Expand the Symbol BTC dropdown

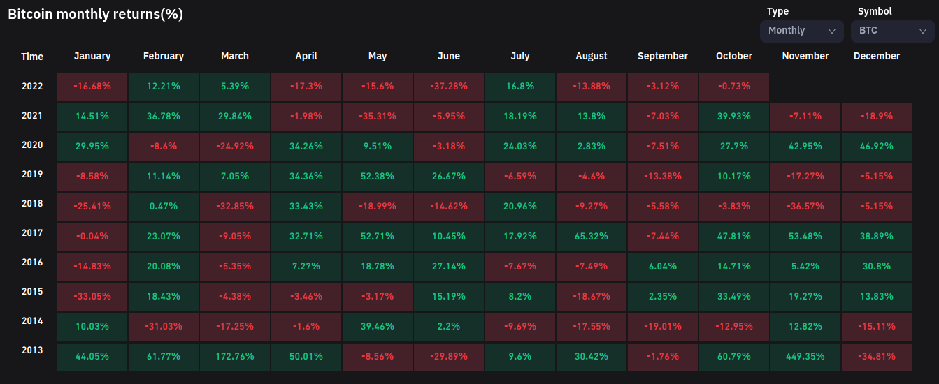[892, 31]
